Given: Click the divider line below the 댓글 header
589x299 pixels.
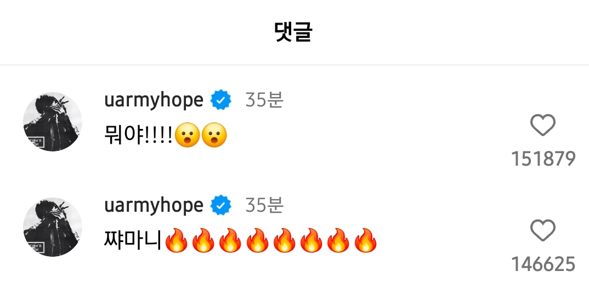Looking at the screenshot, I should (294, 65).
